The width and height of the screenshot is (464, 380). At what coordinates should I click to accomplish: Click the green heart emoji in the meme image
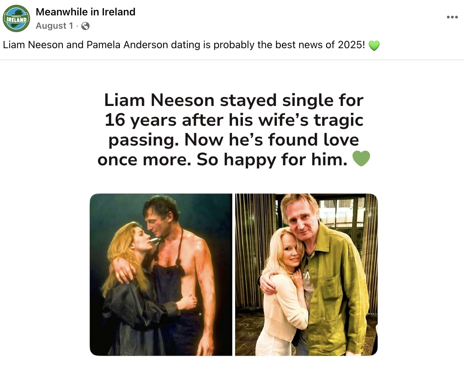click(x=361, y=158)
